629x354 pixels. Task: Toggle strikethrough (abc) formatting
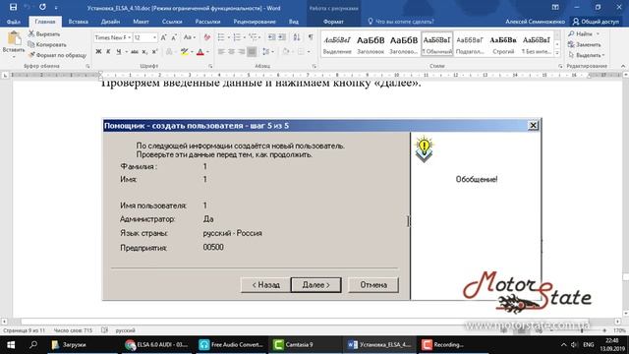[x=135, y=51]
